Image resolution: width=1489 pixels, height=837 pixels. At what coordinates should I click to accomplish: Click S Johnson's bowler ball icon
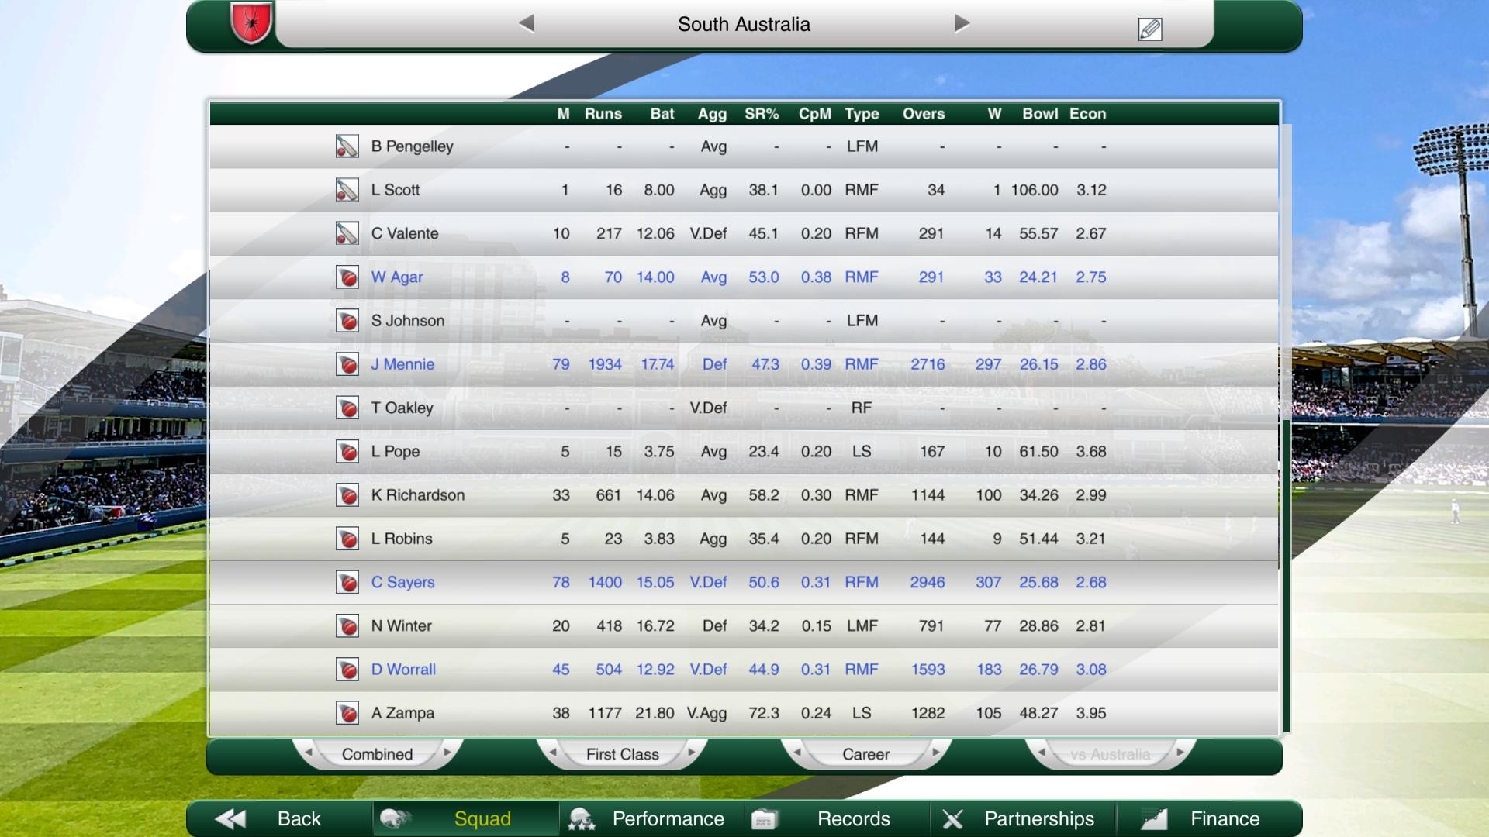tap(347, 321)
